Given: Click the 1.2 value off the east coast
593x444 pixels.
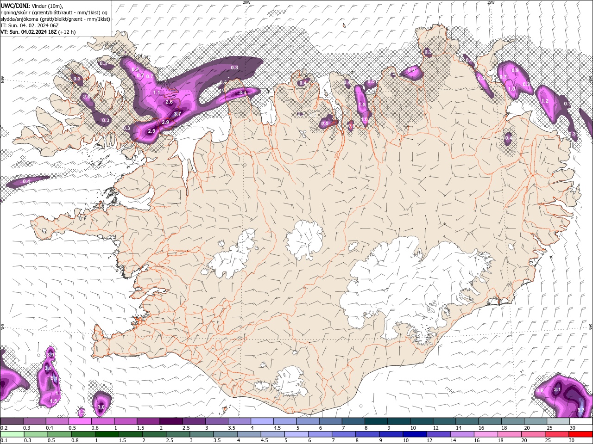Looking at the screenshot, I should point(545,101).
